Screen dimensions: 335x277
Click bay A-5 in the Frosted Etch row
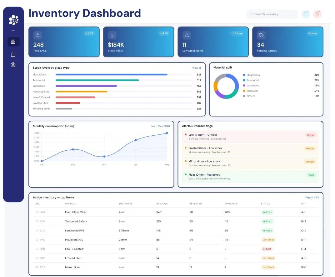click(x=304, y=258)
